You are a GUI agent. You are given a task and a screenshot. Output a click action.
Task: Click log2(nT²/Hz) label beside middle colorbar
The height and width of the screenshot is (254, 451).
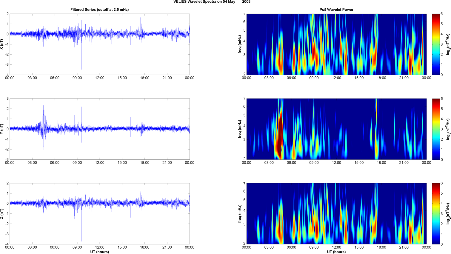tap(448, 129)
